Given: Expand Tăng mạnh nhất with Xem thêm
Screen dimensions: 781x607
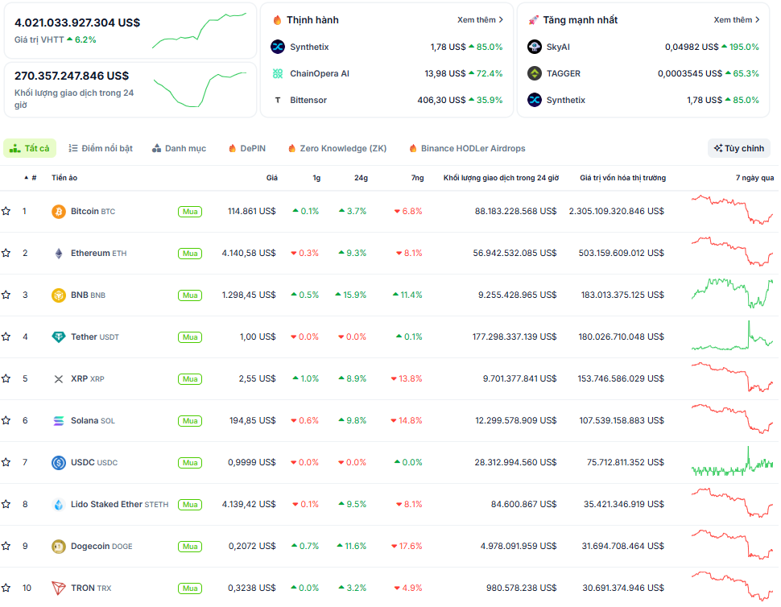Looking at the screenshot, I should (736, 20).
